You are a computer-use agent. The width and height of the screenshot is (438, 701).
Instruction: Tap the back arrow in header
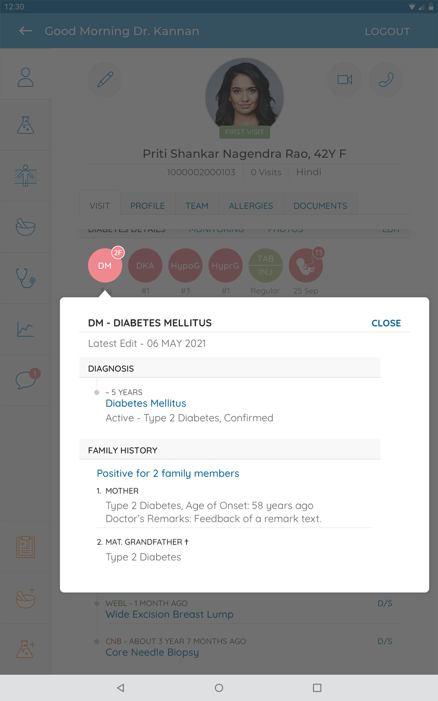pyautogui.click(x=25, y=31)
